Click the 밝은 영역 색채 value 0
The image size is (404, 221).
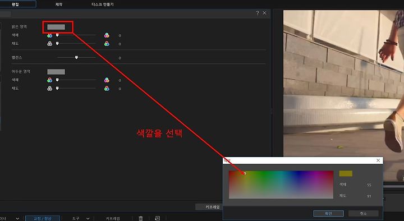point(120,36)
